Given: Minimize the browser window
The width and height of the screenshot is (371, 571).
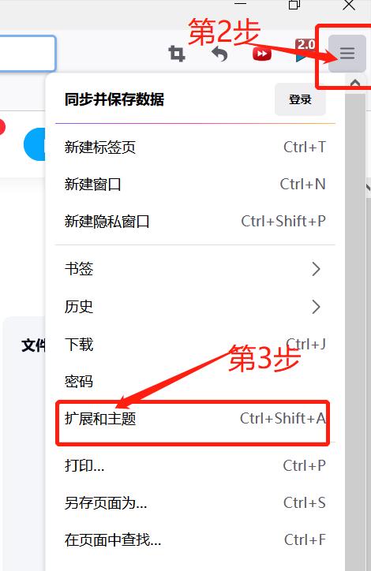Looking at the screenshot, I should [x=240, y=4].
